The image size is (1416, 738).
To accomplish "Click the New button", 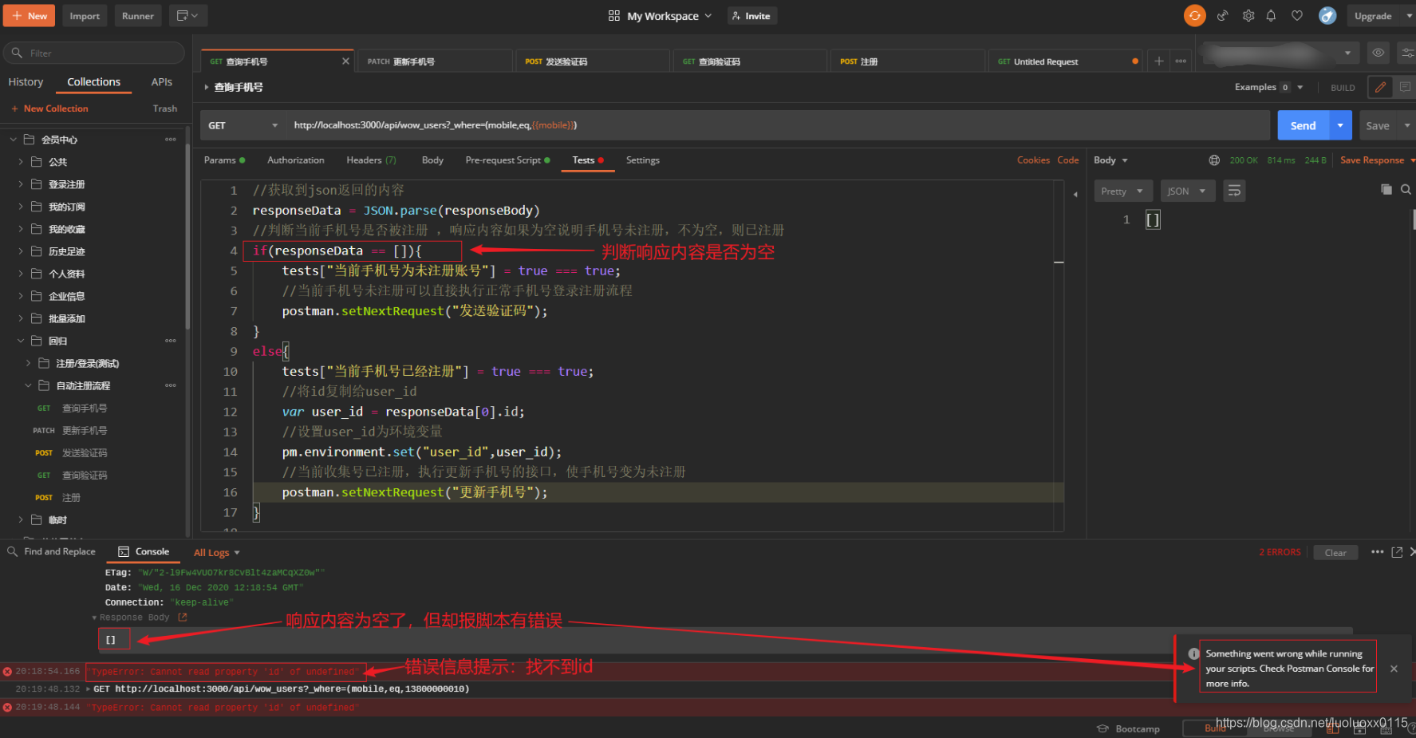I will pos(30,16).
